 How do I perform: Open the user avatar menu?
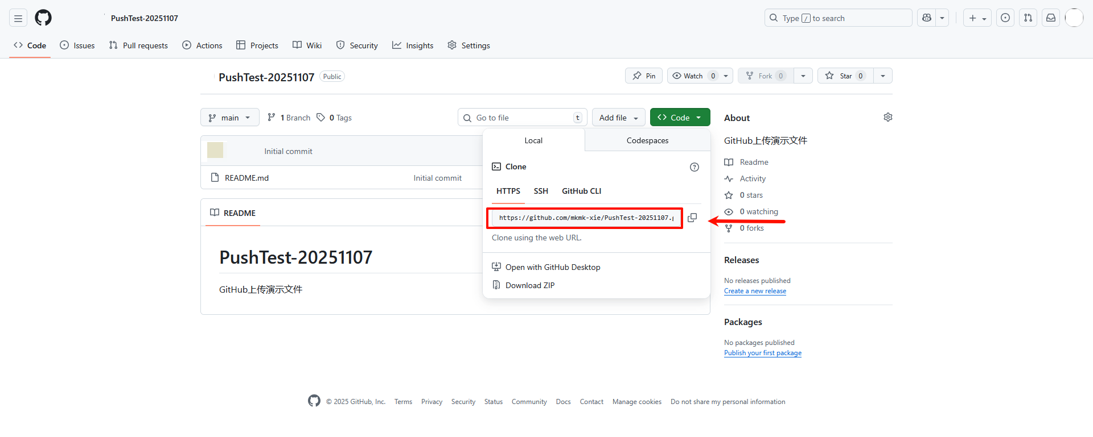tap(1074, 18)
